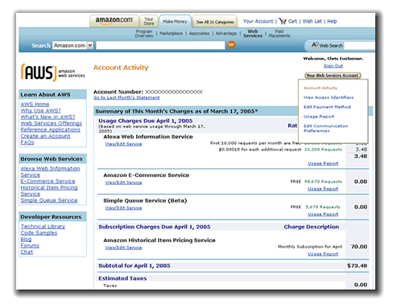Browse the E-Commerce Service sidebar link

coord(48,181)
